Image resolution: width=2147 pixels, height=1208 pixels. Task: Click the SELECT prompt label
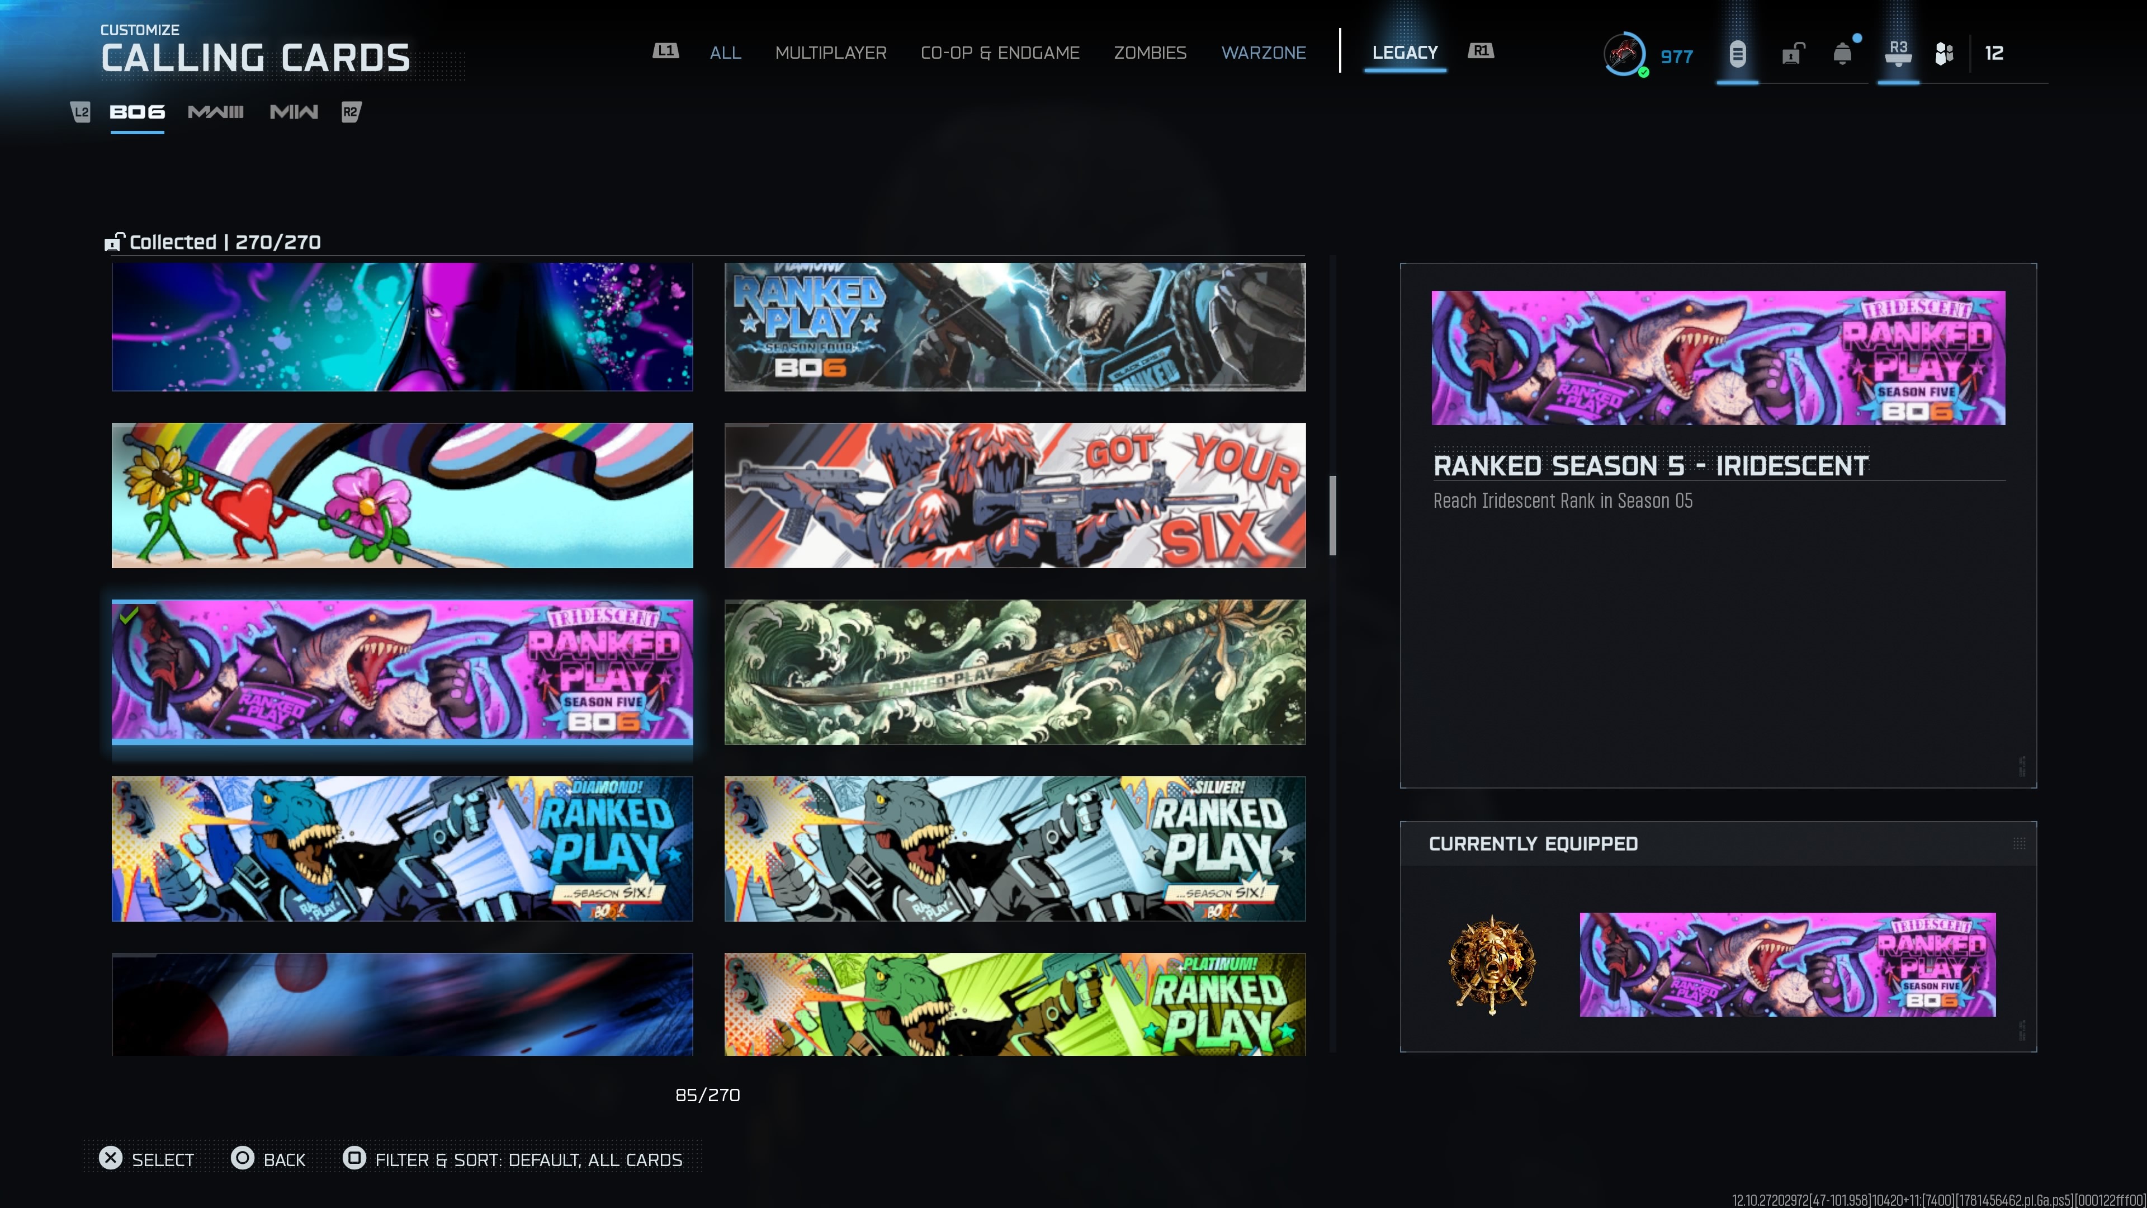click(x=163, y=1160)
